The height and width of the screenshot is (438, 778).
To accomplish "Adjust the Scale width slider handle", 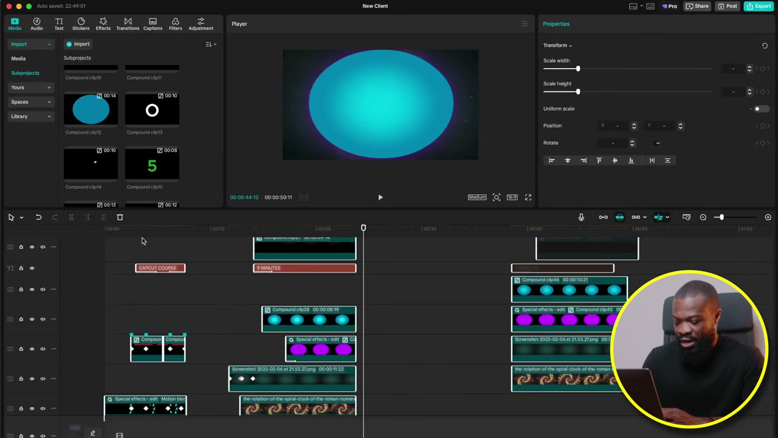I will (x=578, y=69).
